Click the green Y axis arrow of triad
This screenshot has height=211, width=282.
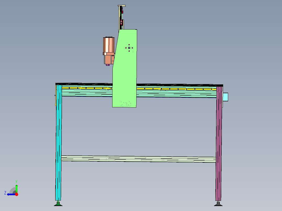[x=16, y=189]
